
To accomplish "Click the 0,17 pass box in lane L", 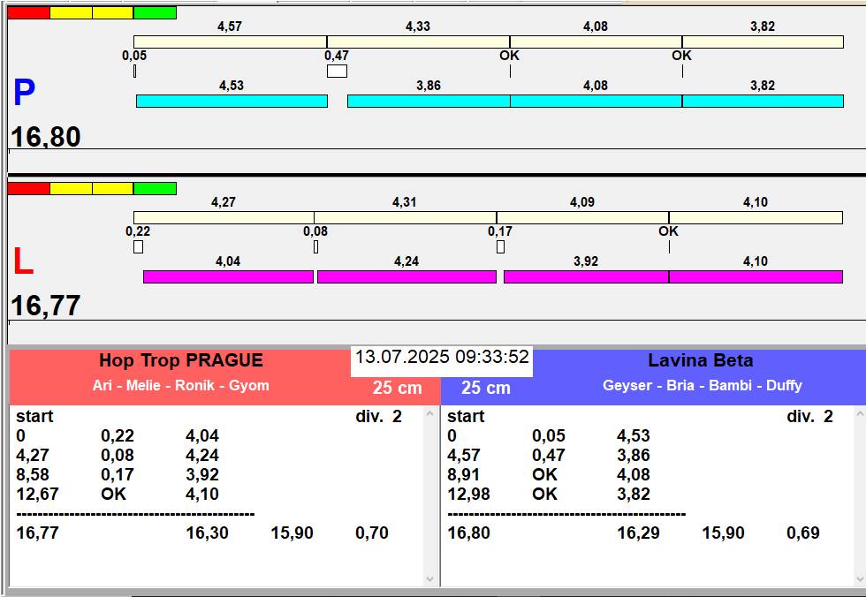I will tap(500, 247).
